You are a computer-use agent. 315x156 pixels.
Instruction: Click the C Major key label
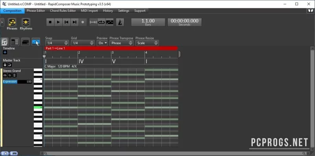pos(50,66)
